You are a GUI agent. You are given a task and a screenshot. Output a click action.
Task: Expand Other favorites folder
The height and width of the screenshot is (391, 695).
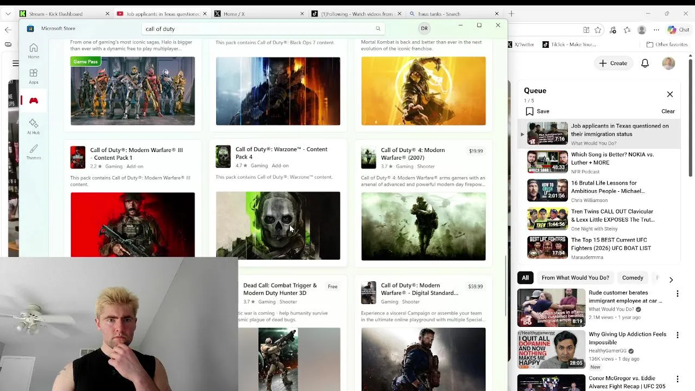667,45
